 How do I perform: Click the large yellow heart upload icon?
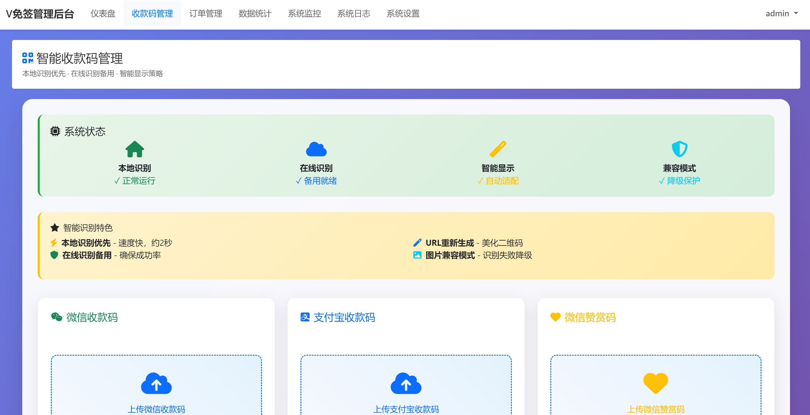[x=655, y=383]
